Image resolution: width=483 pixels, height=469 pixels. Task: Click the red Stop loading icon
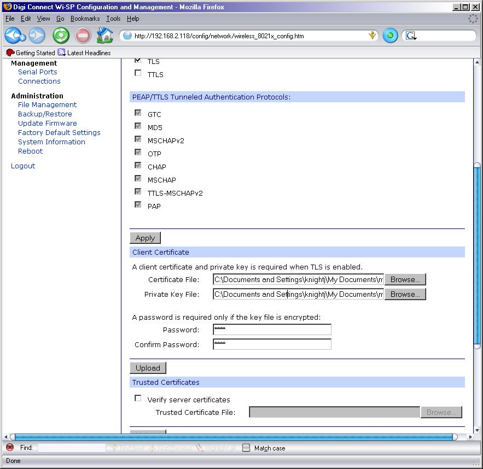[x=83, y=36]
